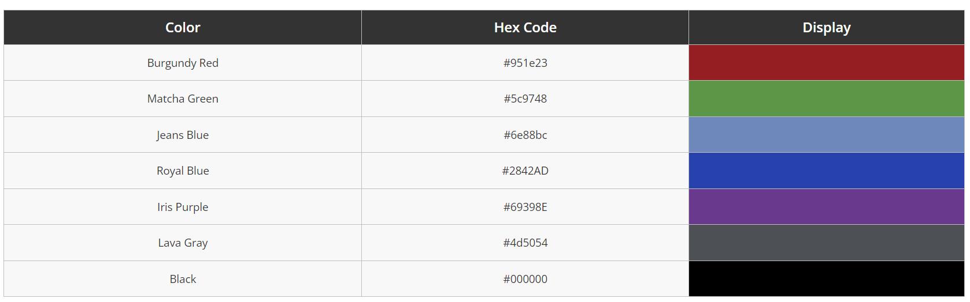Choose the Iris Purple color swatch

coord(826,207)
